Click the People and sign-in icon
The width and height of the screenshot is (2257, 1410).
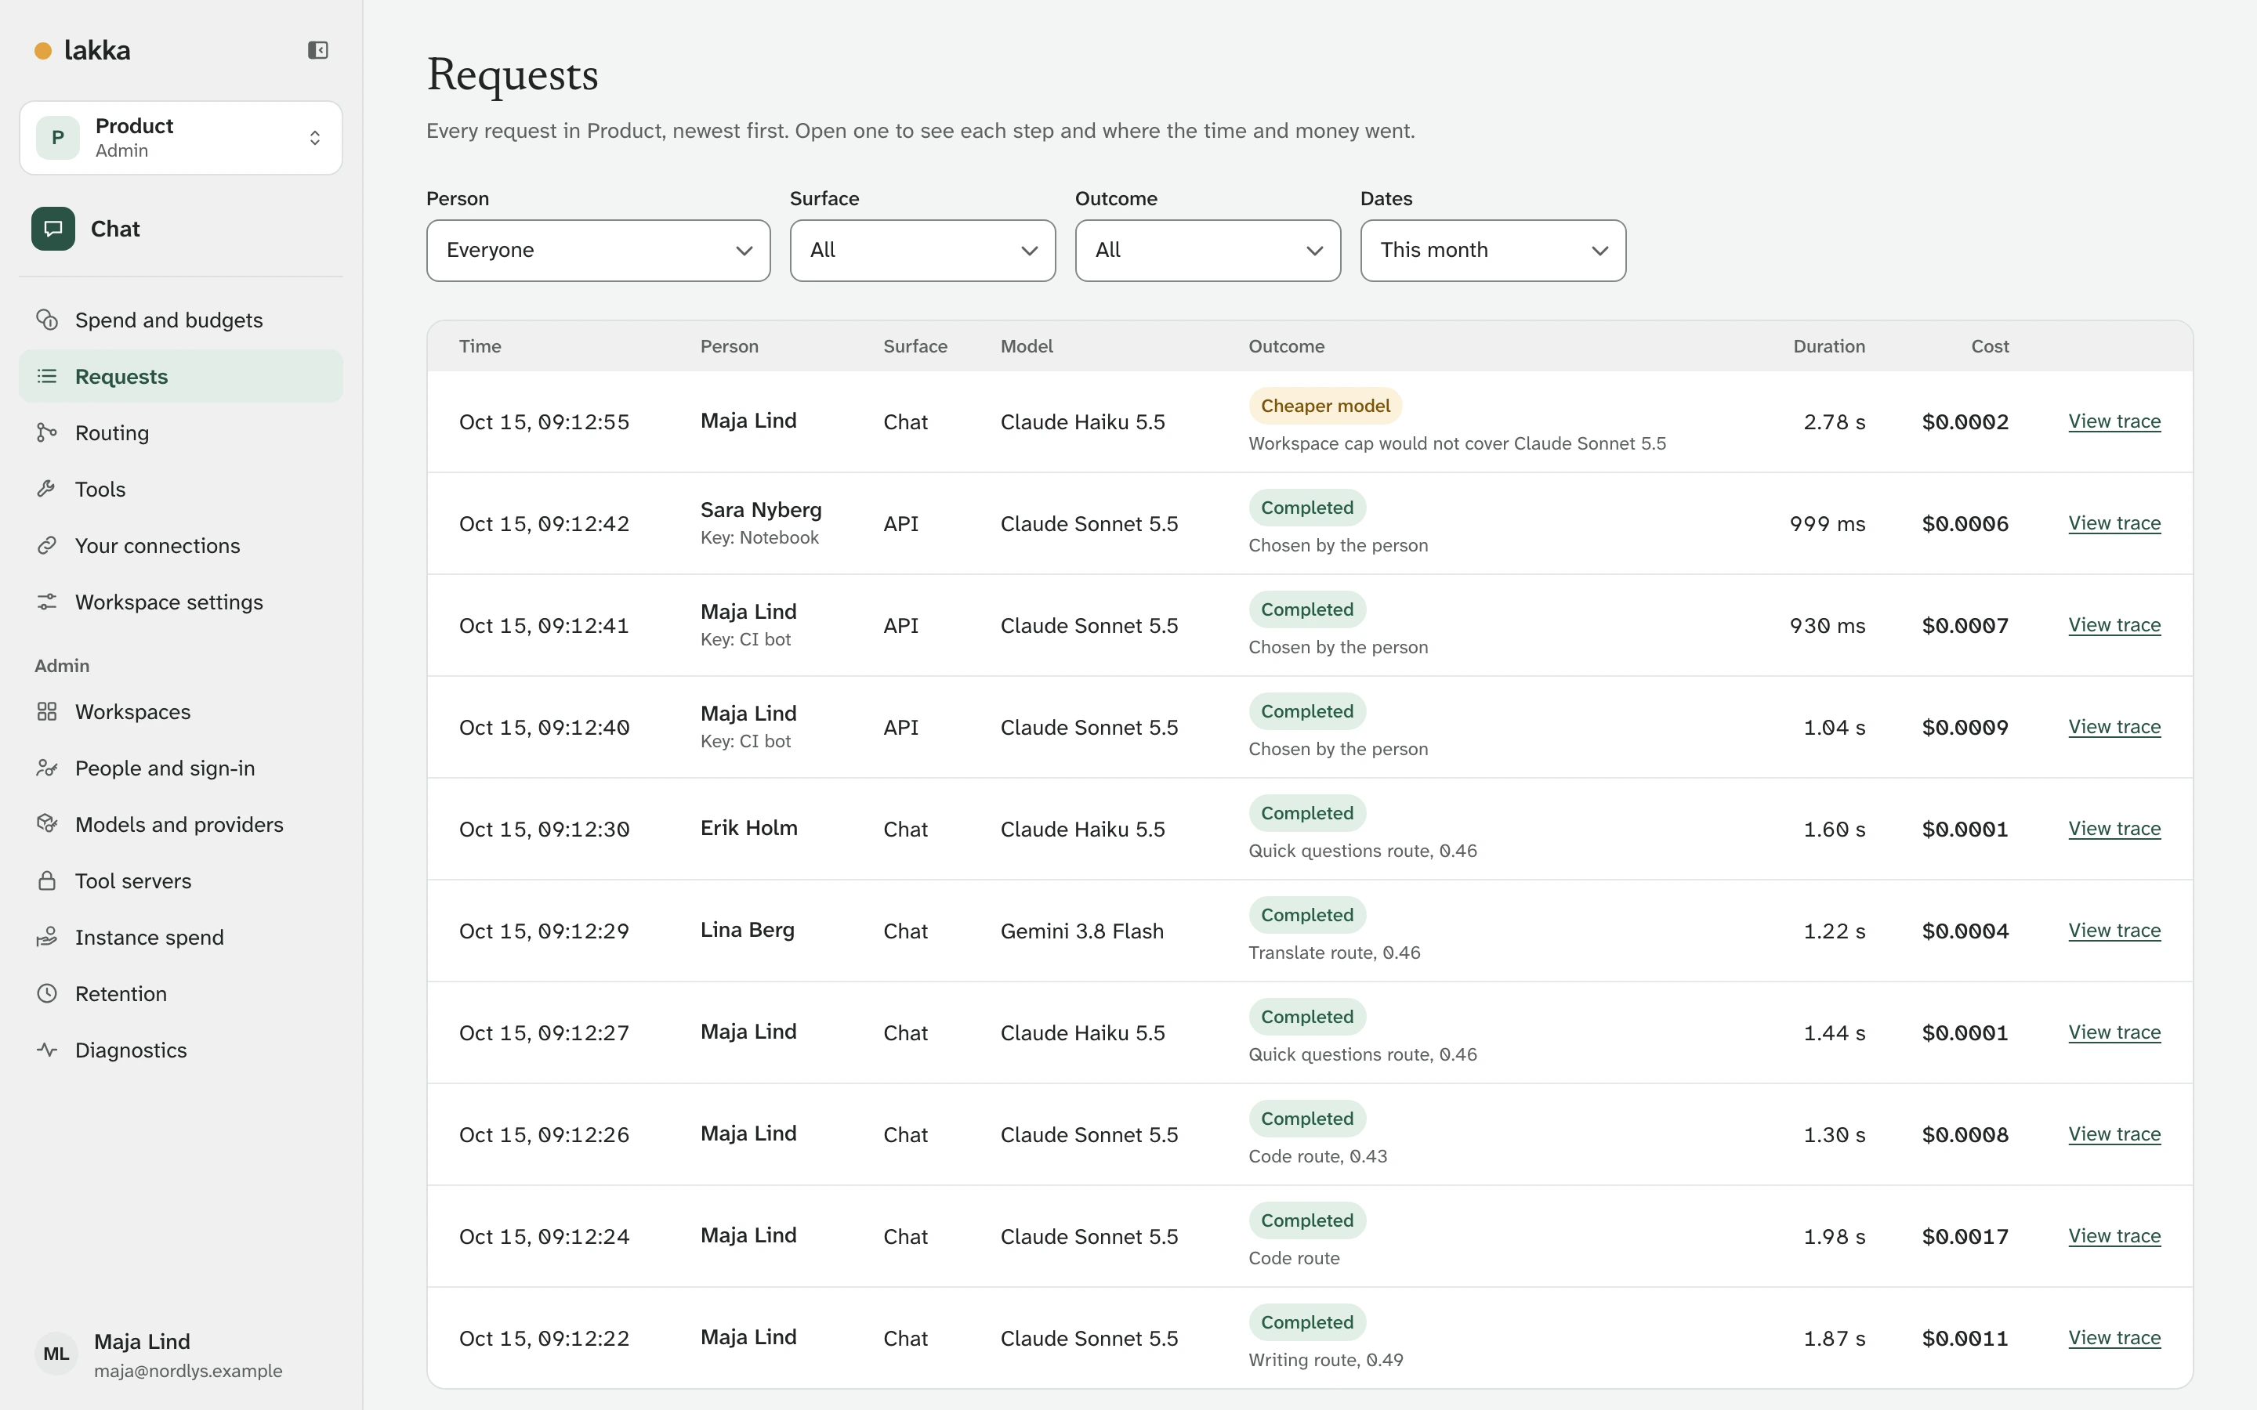click(47, 768)
